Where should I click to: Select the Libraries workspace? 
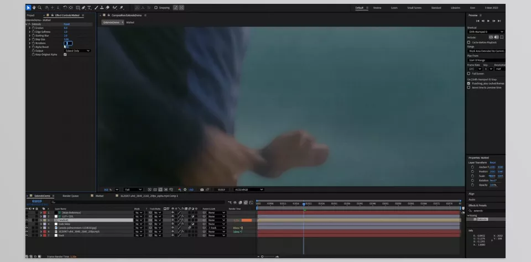455,8
